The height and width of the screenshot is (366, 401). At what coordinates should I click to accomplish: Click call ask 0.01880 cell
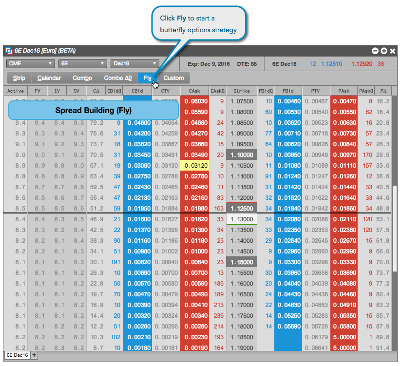click(x=195, y=209)
